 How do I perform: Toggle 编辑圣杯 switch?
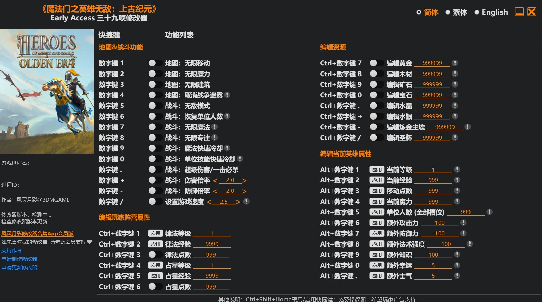[x=377, y=138]
